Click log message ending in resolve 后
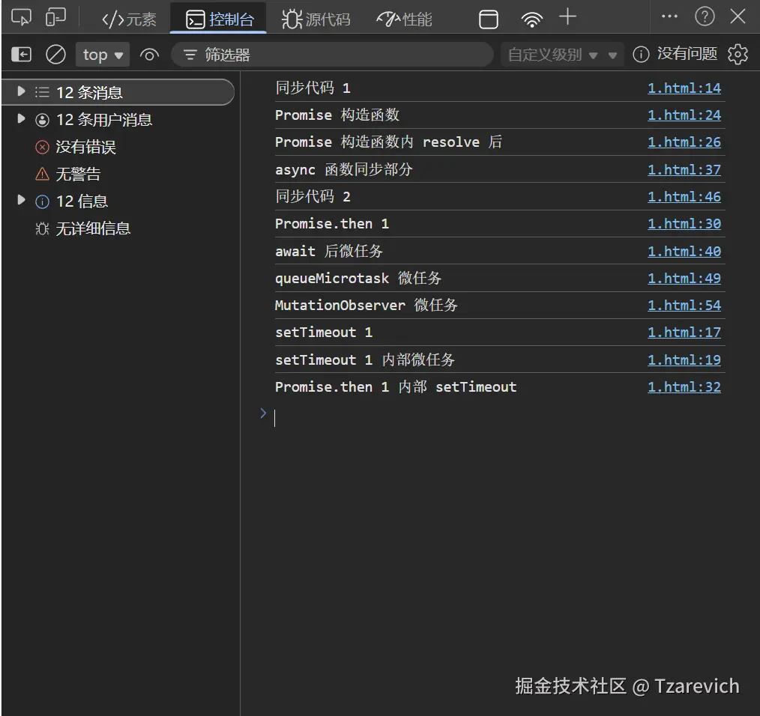The width and height of the screenshot is (760, 716). (x=389, y=142)
